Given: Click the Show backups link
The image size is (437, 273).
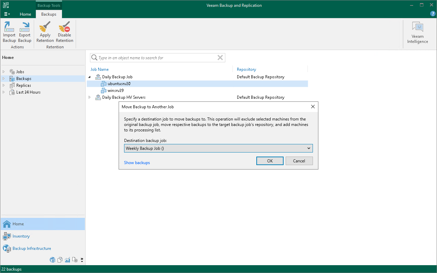Looking at the screenshot, I should [137, 163].
